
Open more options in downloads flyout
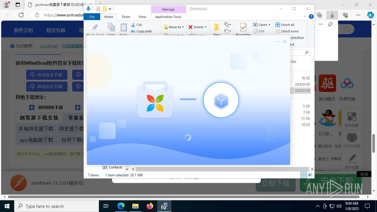(x=321, y=24)
